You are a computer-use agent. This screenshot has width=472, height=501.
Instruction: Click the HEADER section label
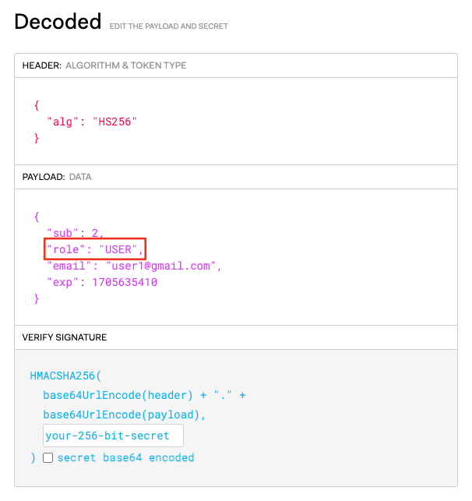(41, 65)
